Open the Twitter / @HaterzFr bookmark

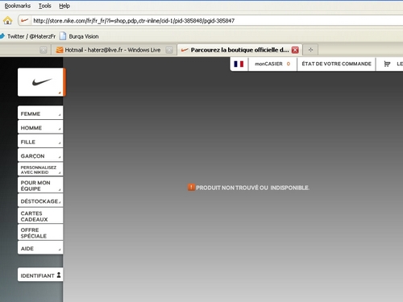pos(28,36)
